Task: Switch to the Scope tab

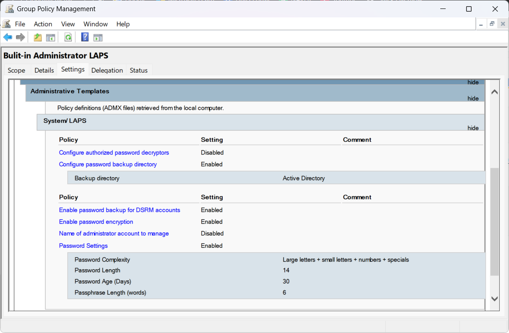Action: click(16, 70)
